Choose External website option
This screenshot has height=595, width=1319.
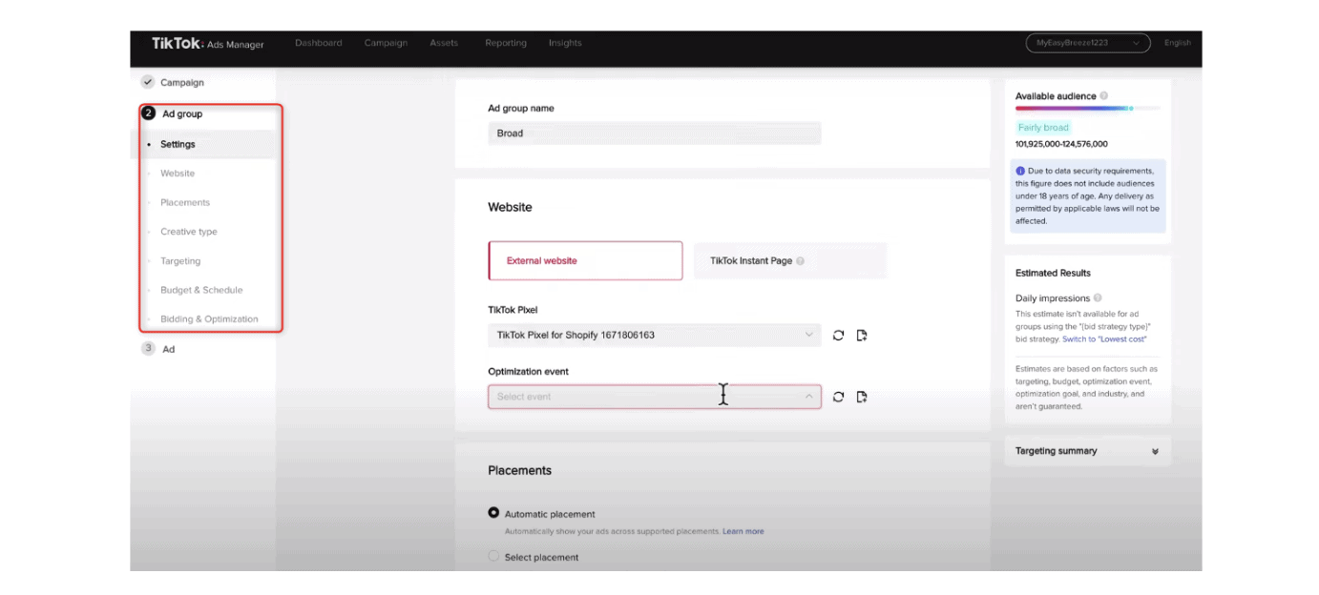click(x=585, y=260)
